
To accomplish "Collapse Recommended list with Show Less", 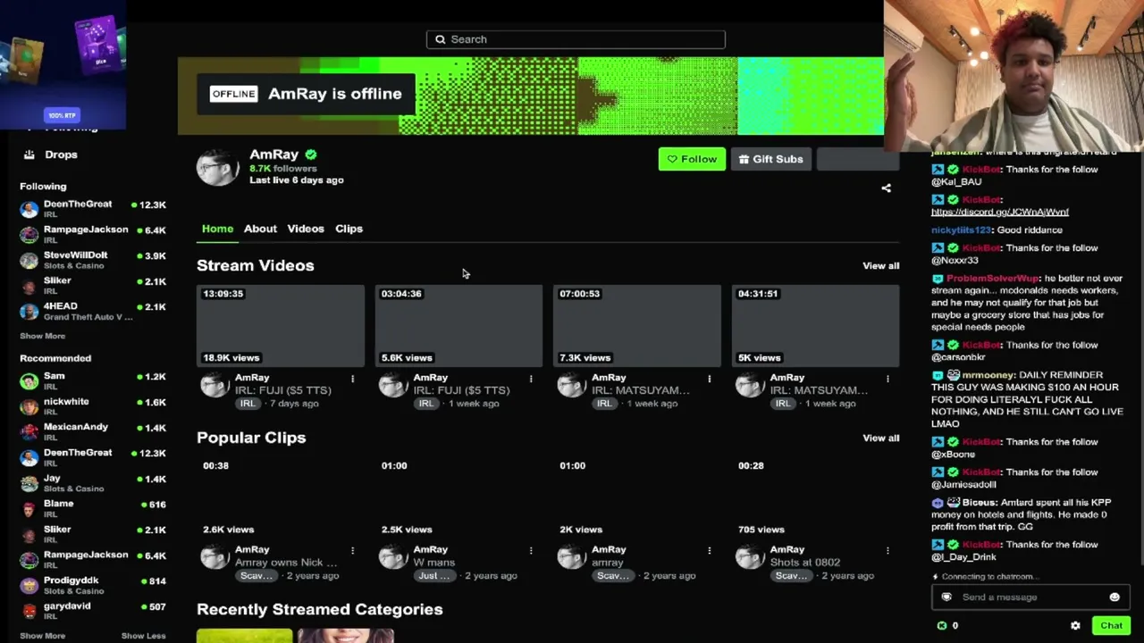I will [x=144, y=636].
